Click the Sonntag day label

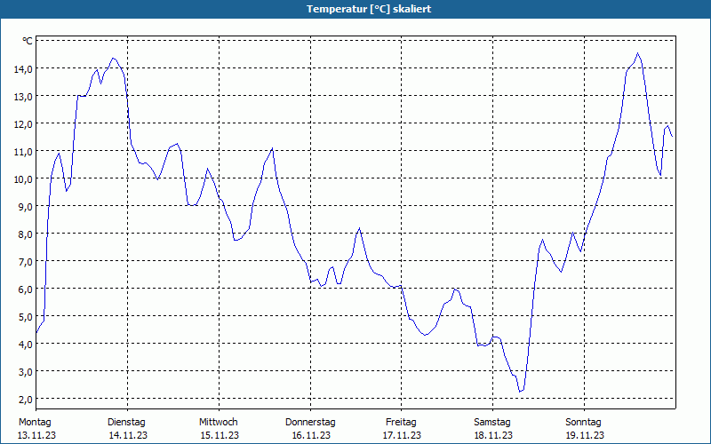tap(584, 423)
